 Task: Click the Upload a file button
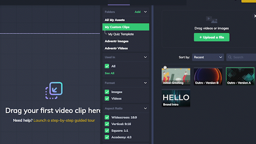click(x=212, y=37)
